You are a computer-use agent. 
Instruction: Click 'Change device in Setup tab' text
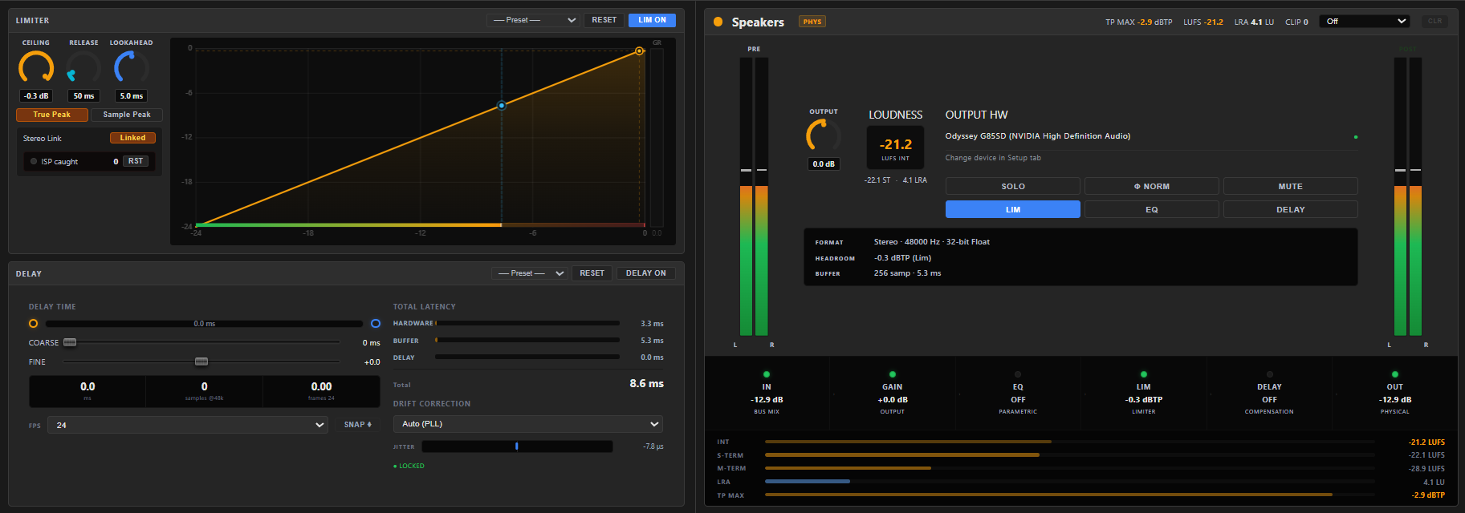coord(993,158)
